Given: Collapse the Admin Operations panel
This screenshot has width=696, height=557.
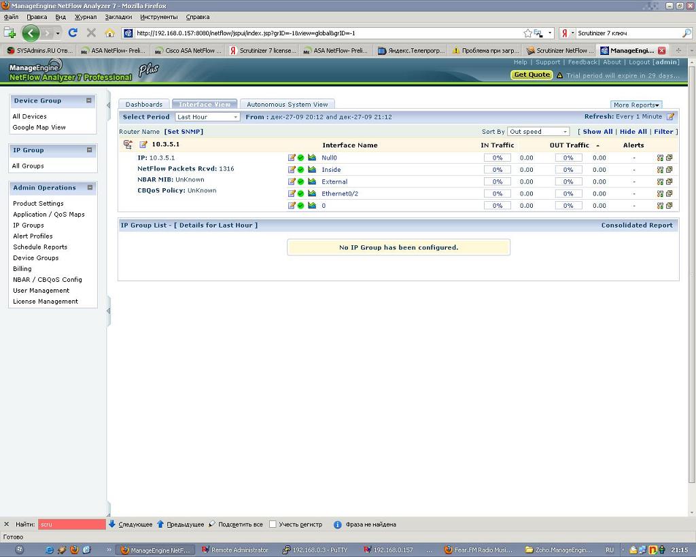Looking at the screenshot, I should click(90, 187).
